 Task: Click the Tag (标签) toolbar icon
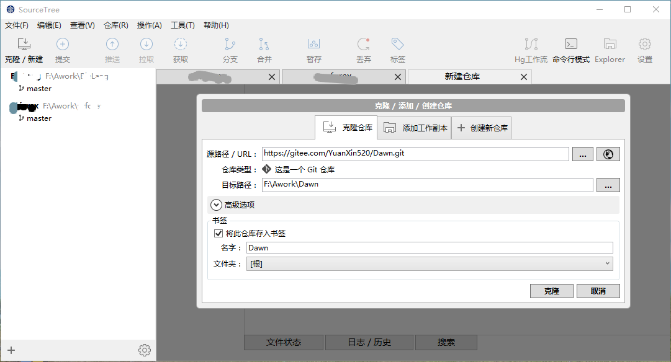(397, 44)
